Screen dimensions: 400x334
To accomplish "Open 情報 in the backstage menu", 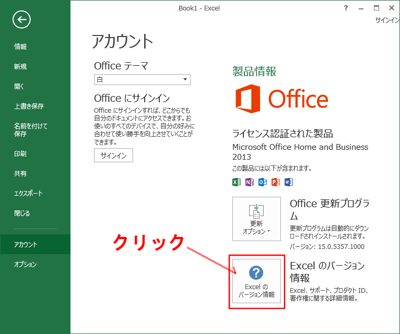I will coord(20,46).
